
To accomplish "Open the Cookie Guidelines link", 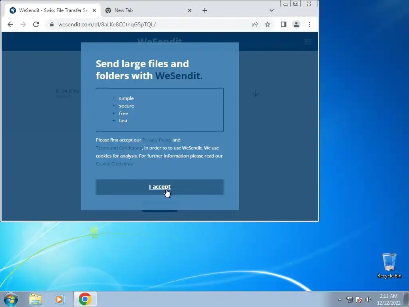I will point(115,164).
